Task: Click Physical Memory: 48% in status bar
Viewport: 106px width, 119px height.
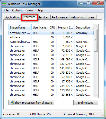Action: [x=79, y=114]
